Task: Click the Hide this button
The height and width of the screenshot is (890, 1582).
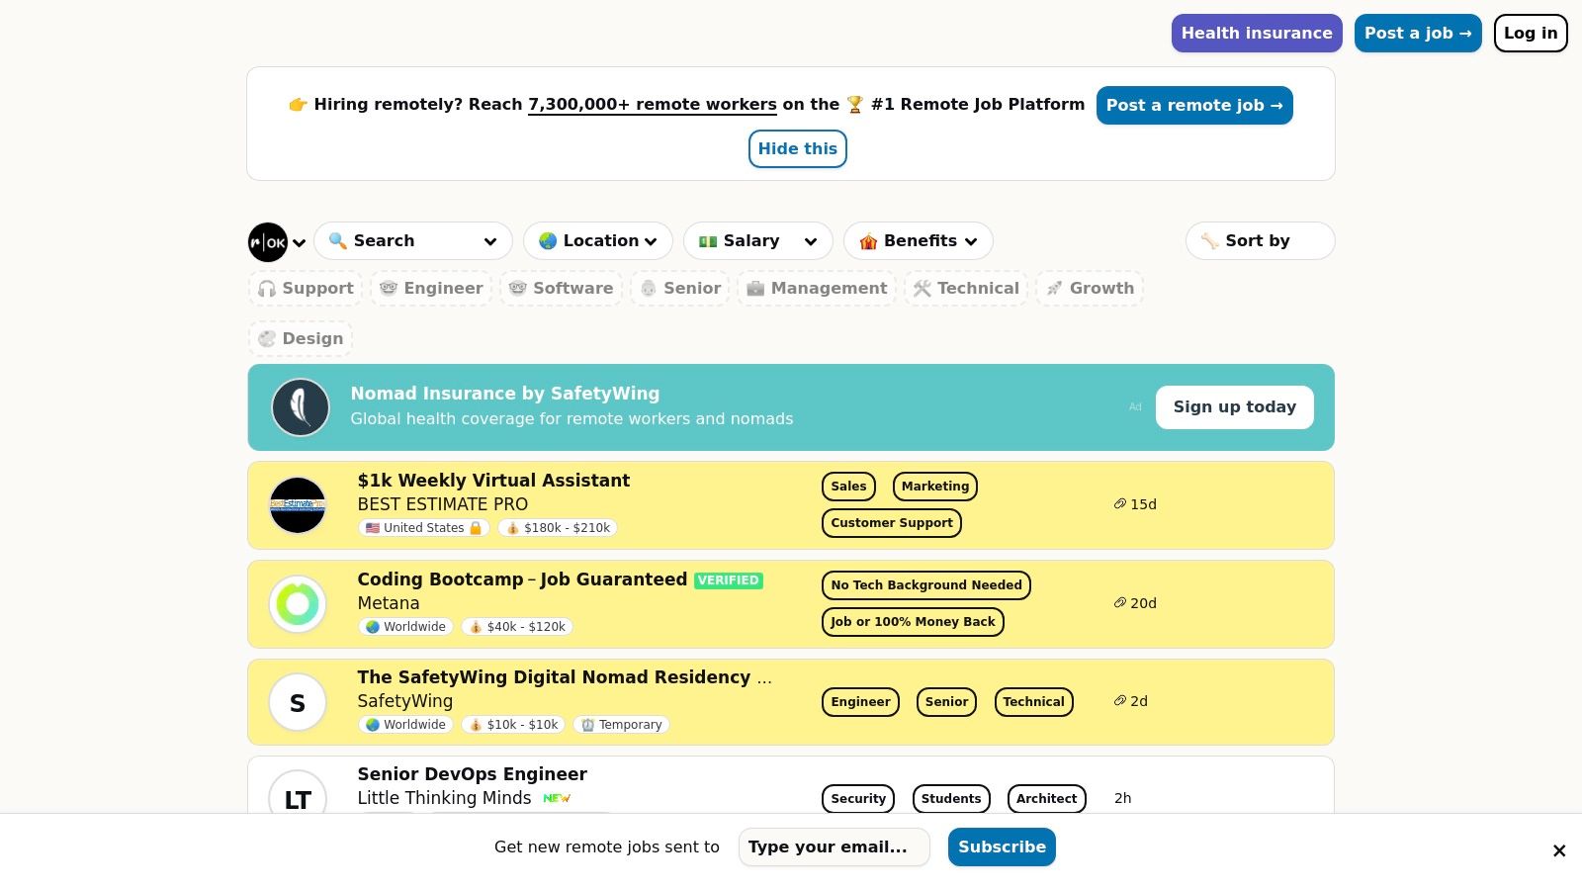Action: (797, 148)
